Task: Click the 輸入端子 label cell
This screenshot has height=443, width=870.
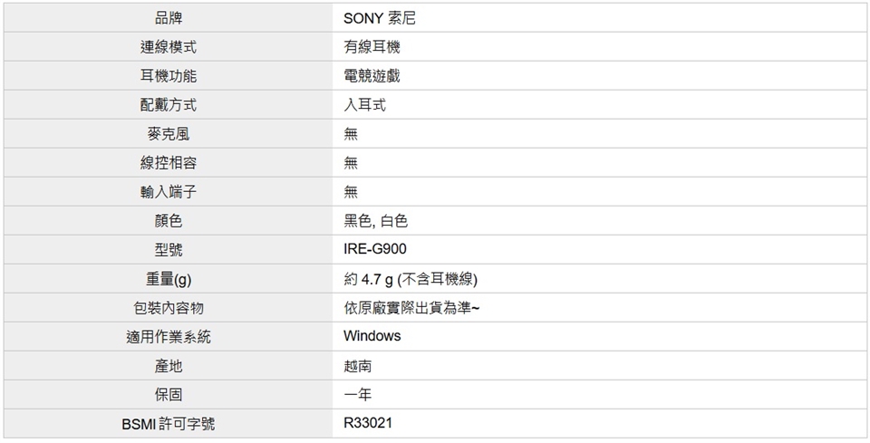Action: tap(169, 192)
